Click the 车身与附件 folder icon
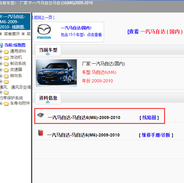 tap(6, 104)
